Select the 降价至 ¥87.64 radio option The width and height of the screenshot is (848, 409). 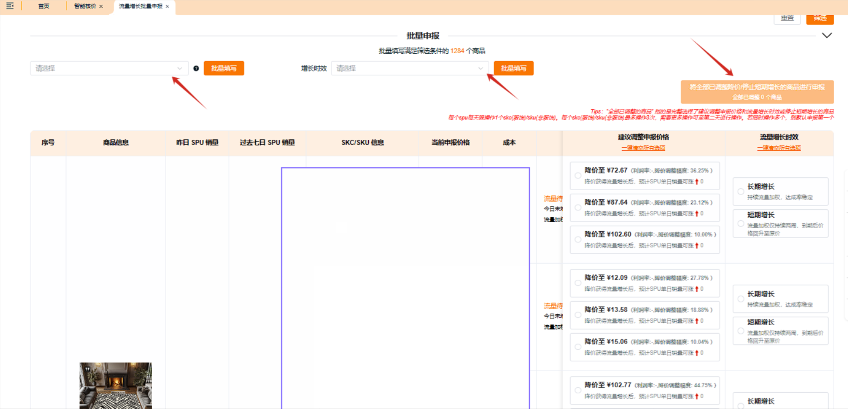click(x=578, y=207)
